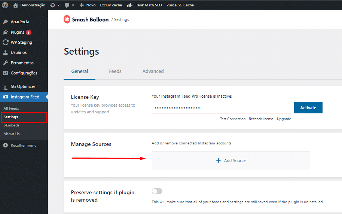Image resolution: width=342 pixels, height=214 pixels.
Task: Click Recheck license link
Action: point(261,119)
